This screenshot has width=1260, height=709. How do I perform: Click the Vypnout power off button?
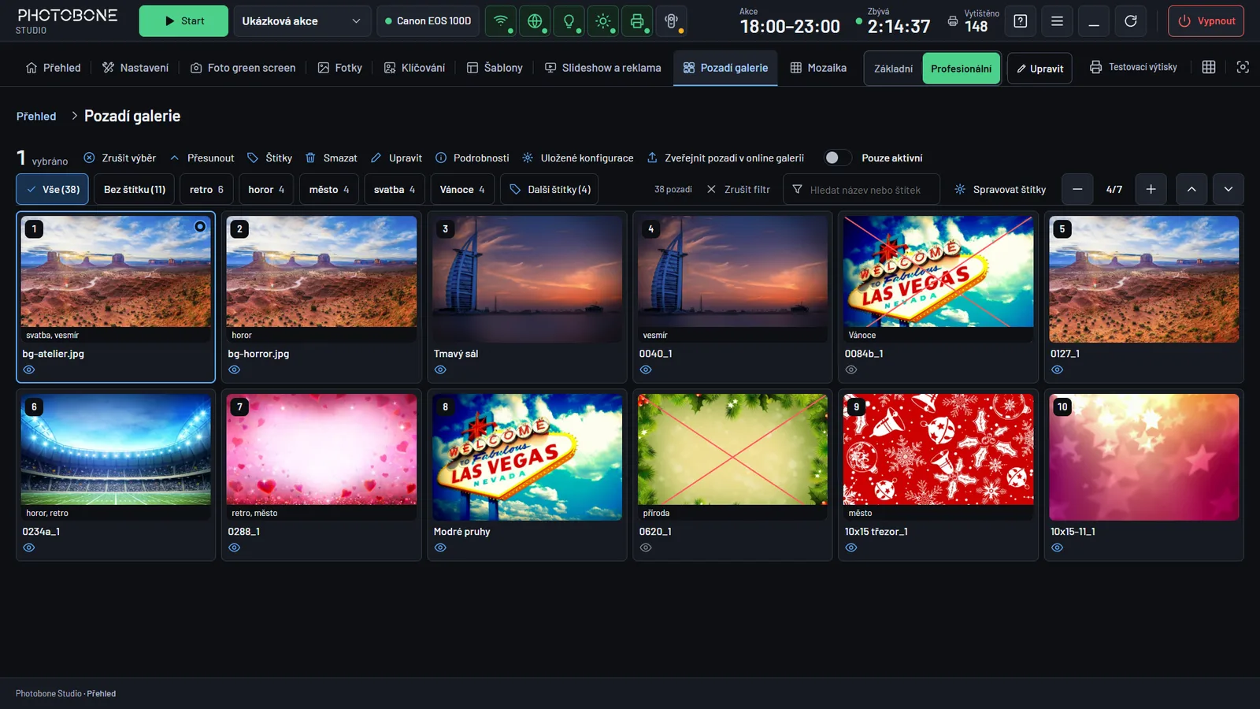click(1206, 21)
